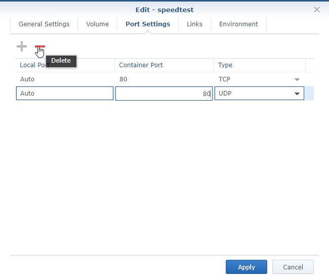Viewport: 329px width, 278px height.
Task: Close the Edit speedtest dialog
Action: pyautogui.click(x=317, y=10)
